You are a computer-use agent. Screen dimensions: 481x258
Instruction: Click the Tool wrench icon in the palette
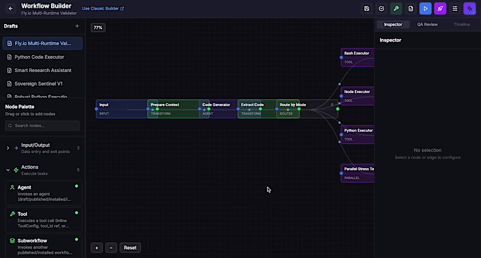[12, 214]
